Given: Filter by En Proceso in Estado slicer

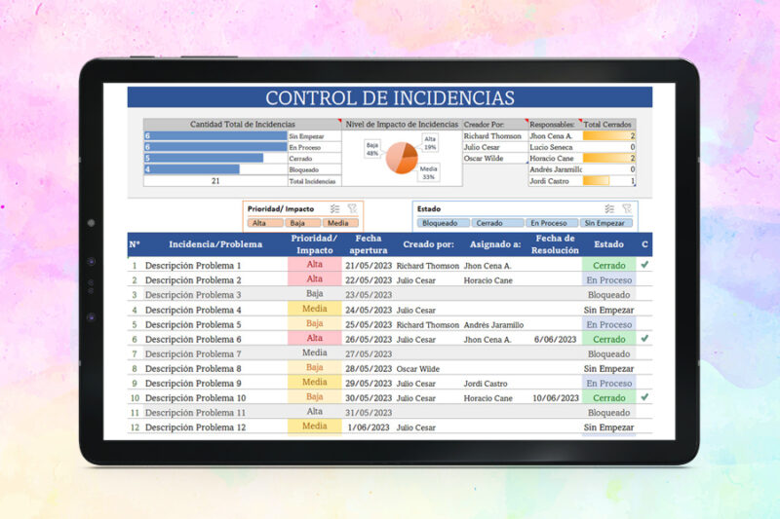Looking at the screenshot, I should (x=552, y=223).
